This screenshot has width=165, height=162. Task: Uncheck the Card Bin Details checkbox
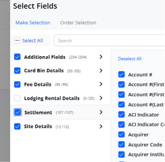click(17, 71)
